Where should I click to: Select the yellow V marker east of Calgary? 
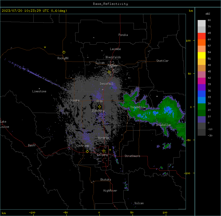point(110,150)
